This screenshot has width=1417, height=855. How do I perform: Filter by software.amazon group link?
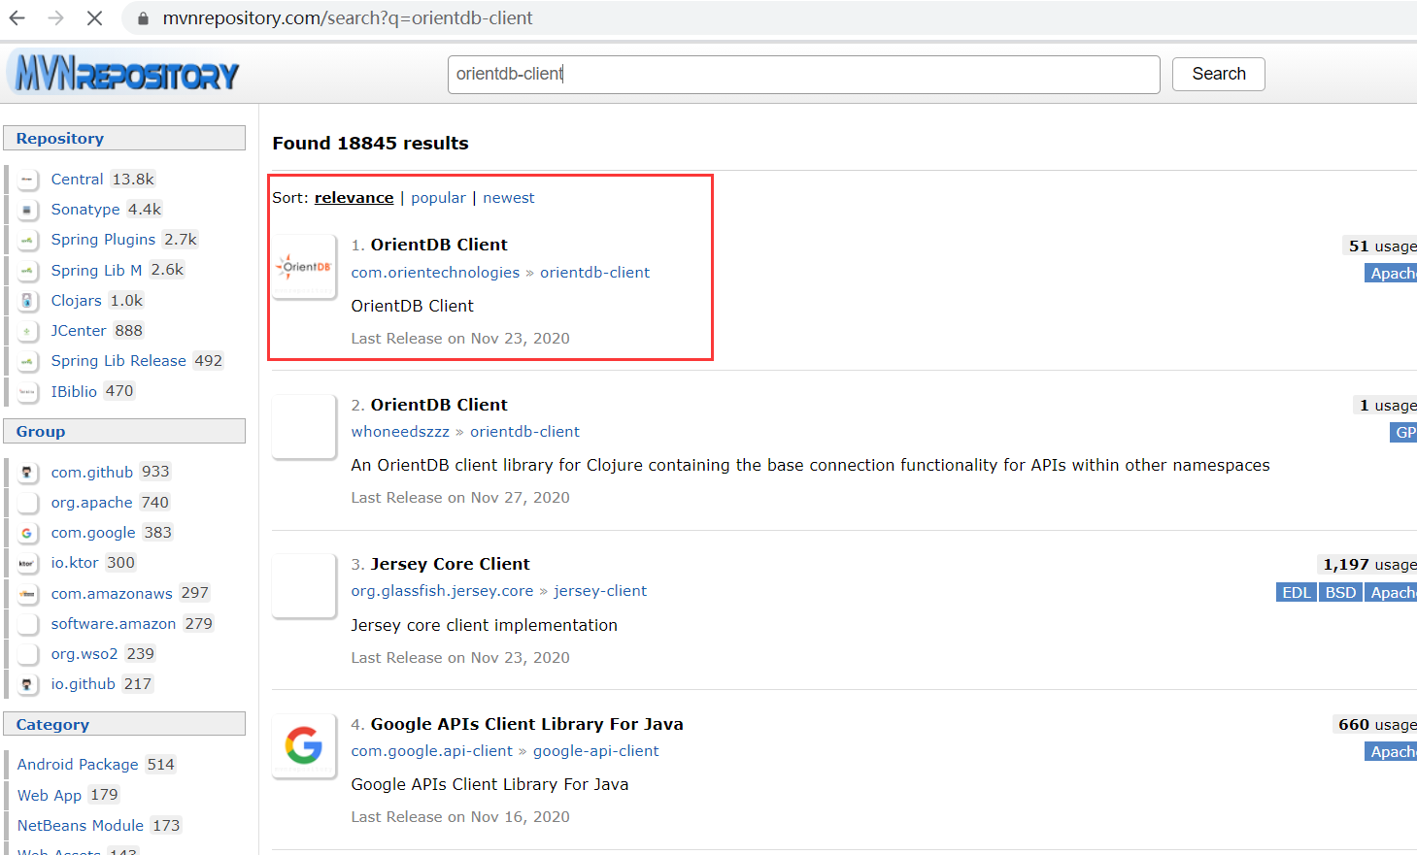[114, 624]
